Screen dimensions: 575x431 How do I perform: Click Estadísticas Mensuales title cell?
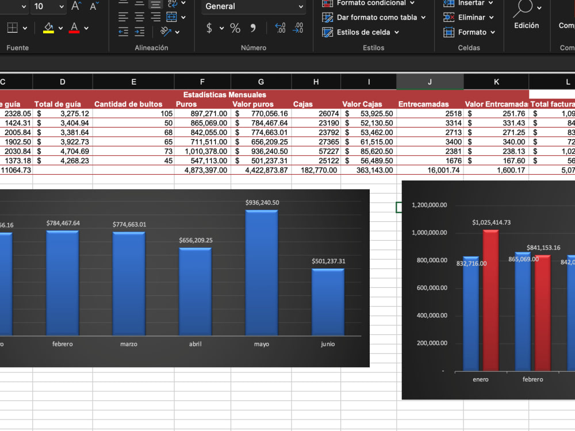[x=224, y=95]
